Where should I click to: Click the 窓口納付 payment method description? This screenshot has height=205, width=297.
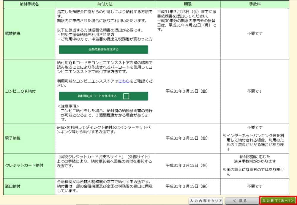tap(105, 186)
